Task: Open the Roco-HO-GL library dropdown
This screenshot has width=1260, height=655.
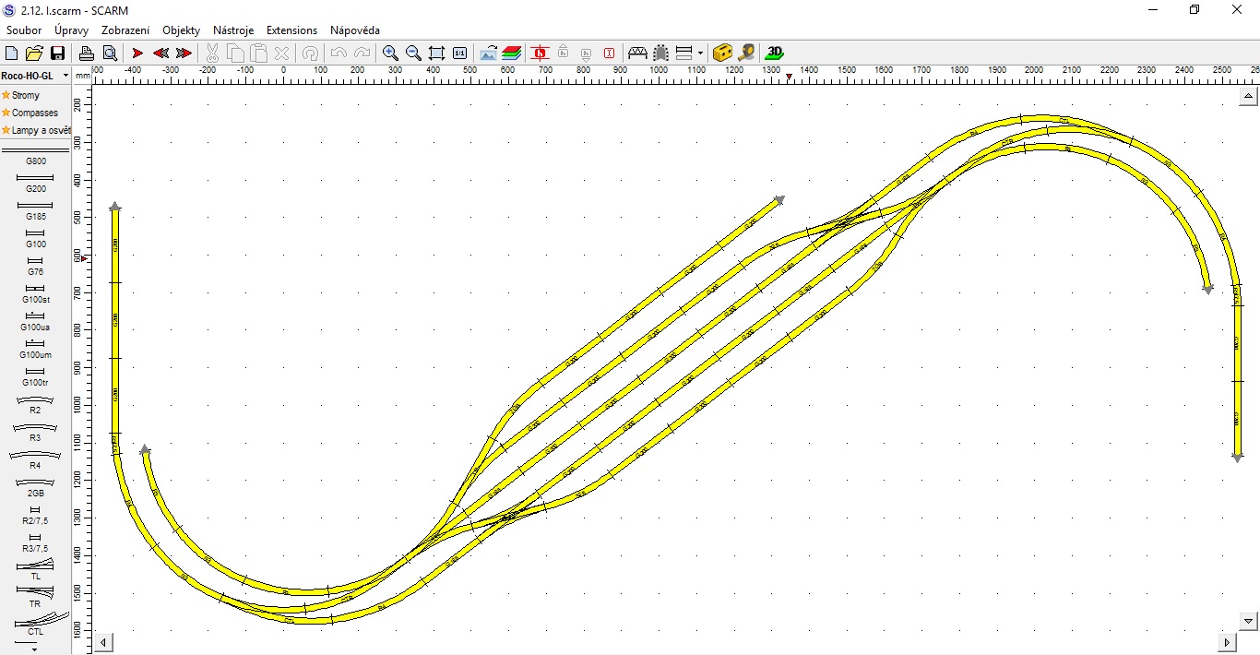Action: (65, 76)
